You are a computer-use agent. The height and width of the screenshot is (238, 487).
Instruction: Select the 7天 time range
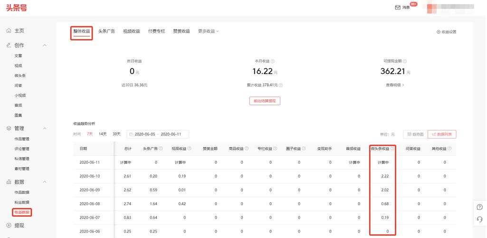coord(90,134)
